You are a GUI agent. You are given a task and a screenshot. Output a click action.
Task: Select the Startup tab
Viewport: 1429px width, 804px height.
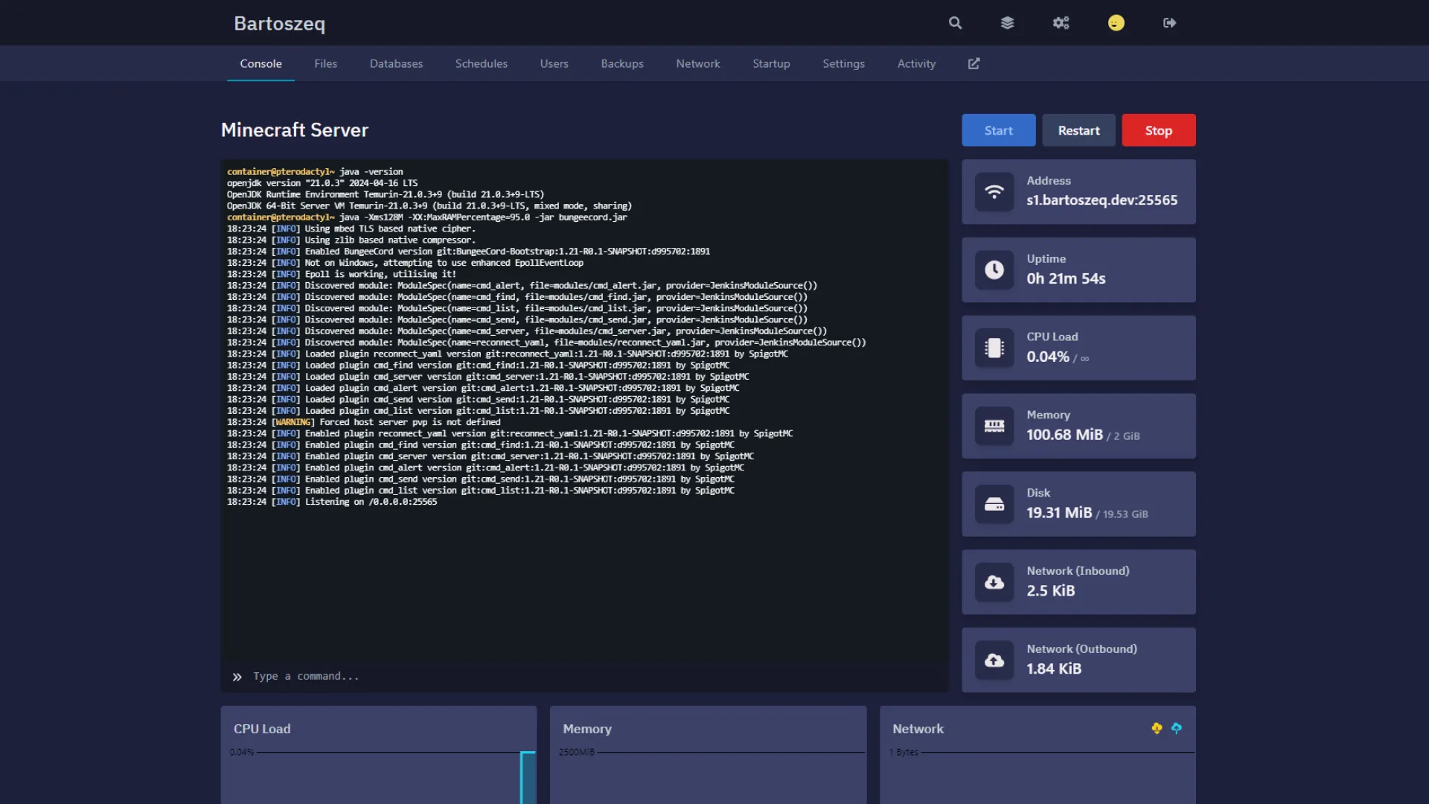(x=771, y=64)
